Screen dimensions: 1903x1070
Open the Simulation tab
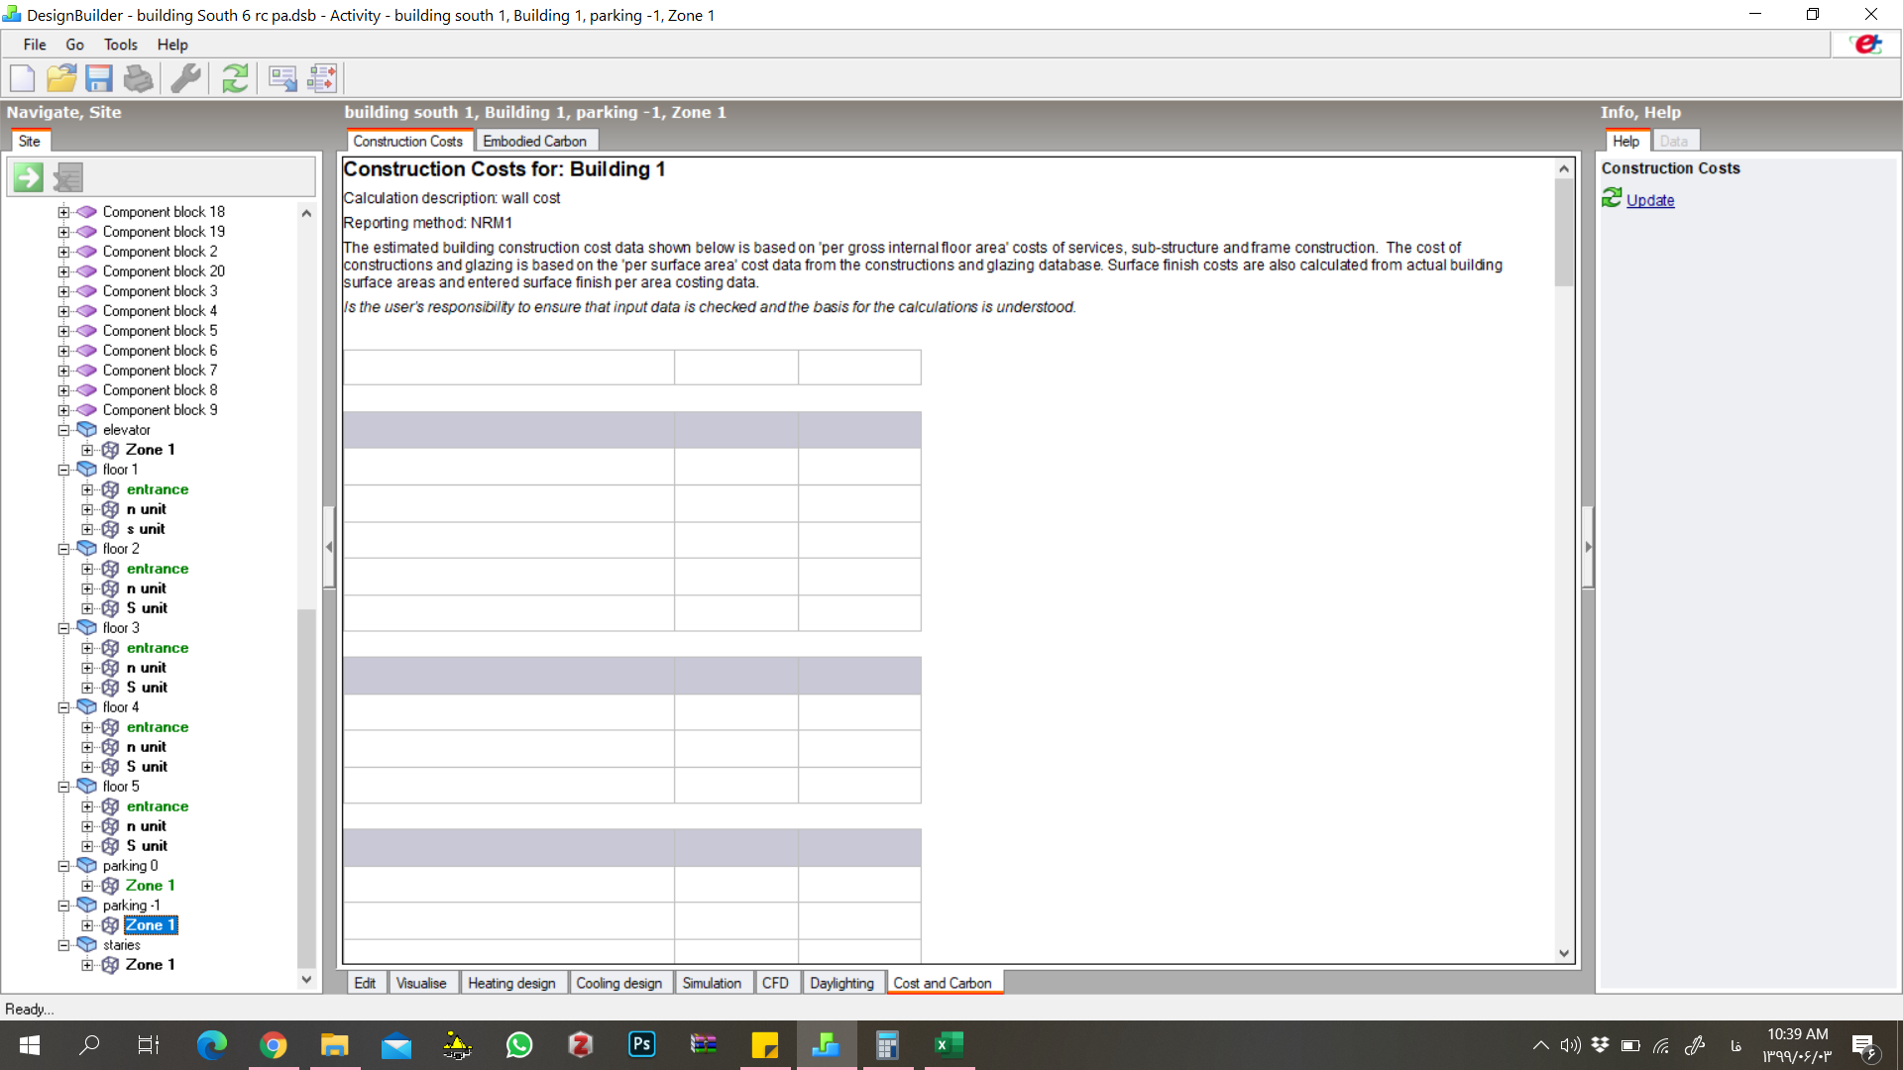pos(712,983)
